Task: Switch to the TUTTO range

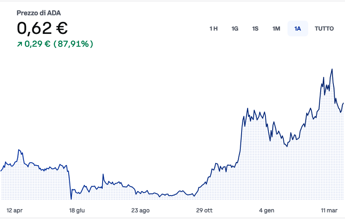Action: (324, 29)
